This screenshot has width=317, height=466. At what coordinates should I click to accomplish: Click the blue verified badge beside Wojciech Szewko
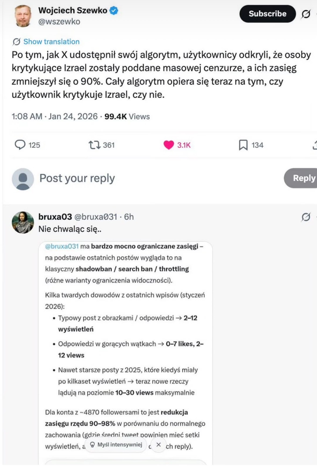114,11
